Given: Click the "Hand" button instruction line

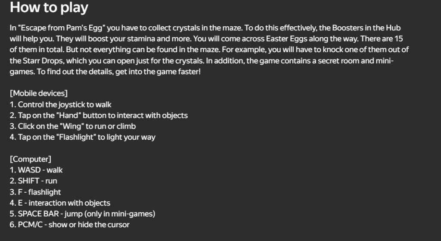Looking at the screenshot, I should click(x=99, y=115).
